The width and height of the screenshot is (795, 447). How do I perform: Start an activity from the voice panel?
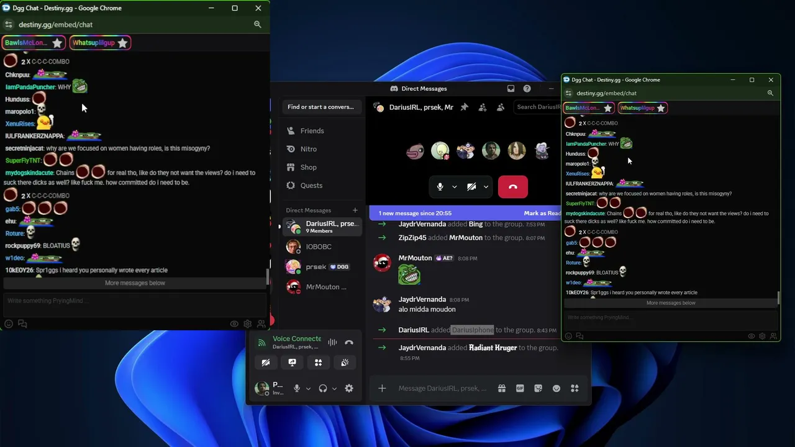click(318, 363)
